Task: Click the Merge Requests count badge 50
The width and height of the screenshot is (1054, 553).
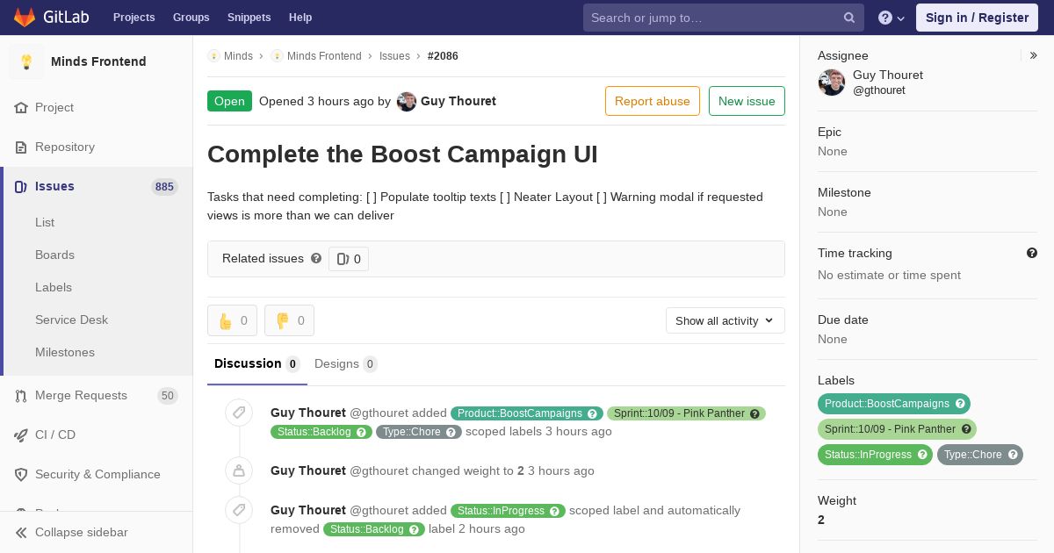Action: click(168, 396)
